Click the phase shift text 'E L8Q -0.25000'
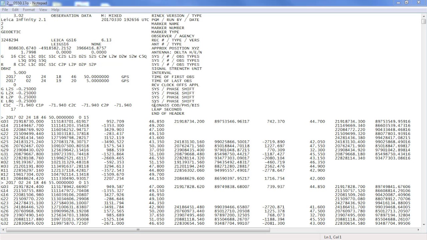Viewport: 427px width, 240px height. [18, 101]
